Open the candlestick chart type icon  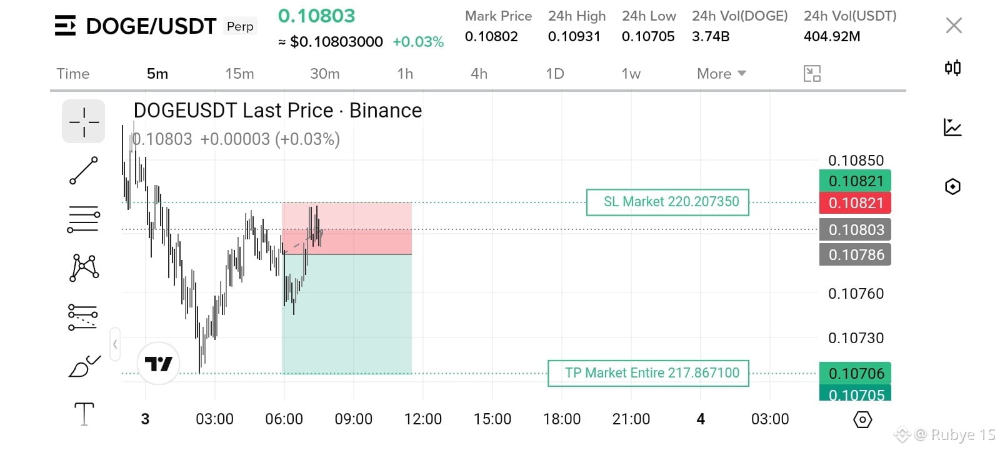(952, 67)
